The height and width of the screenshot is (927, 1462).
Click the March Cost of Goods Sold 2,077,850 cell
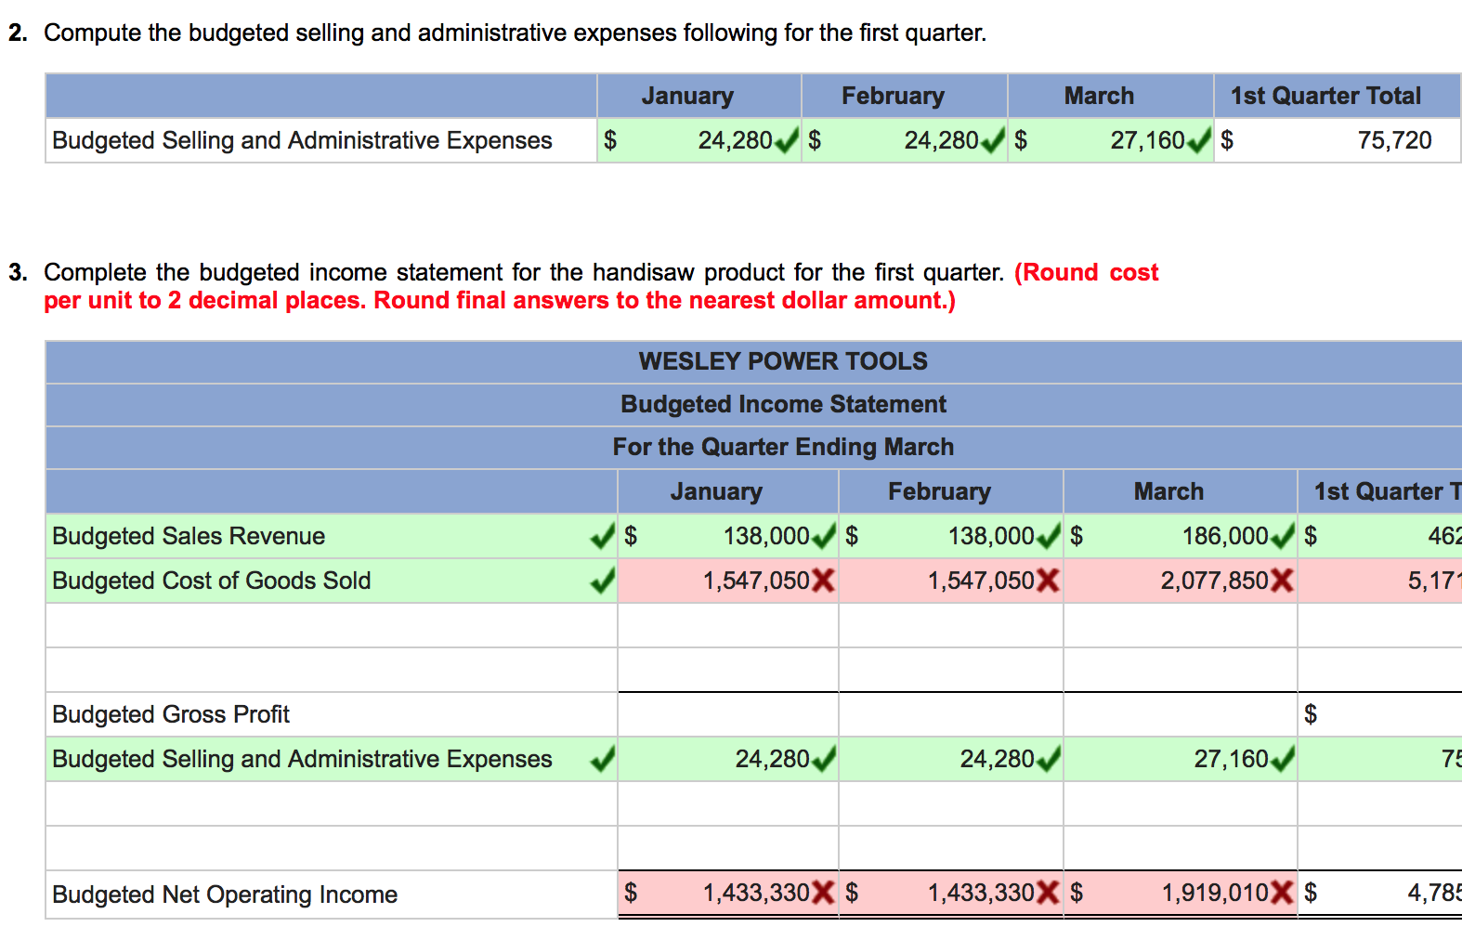click(1181, 581)
